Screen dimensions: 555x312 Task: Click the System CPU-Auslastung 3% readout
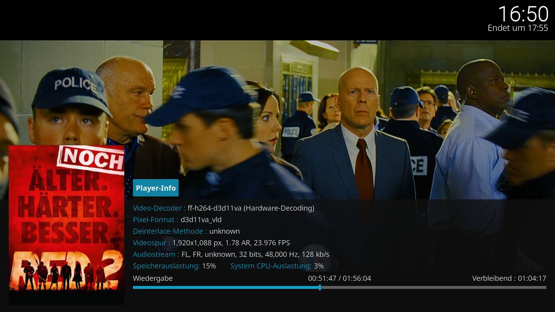coord(277,266)
